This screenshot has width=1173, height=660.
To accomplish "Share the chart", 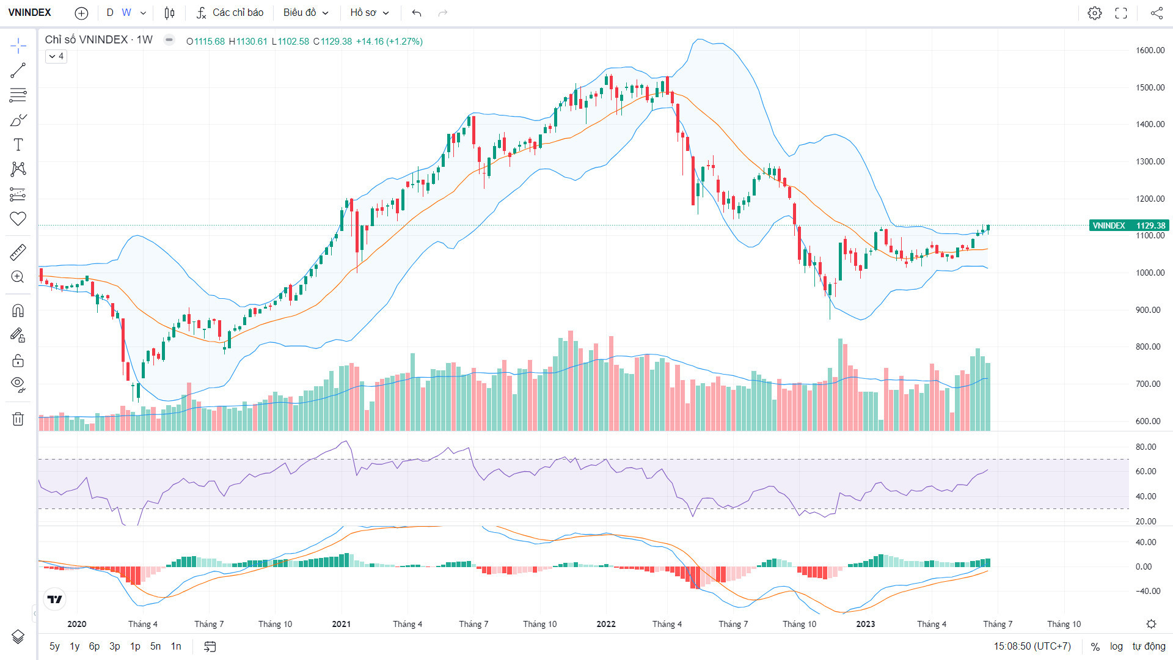I will click(1157, 13).
